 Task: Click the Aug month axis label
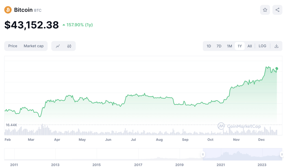159,140
